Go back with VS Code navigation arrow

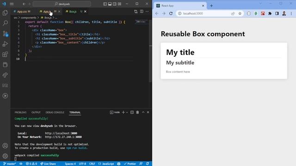24,4
